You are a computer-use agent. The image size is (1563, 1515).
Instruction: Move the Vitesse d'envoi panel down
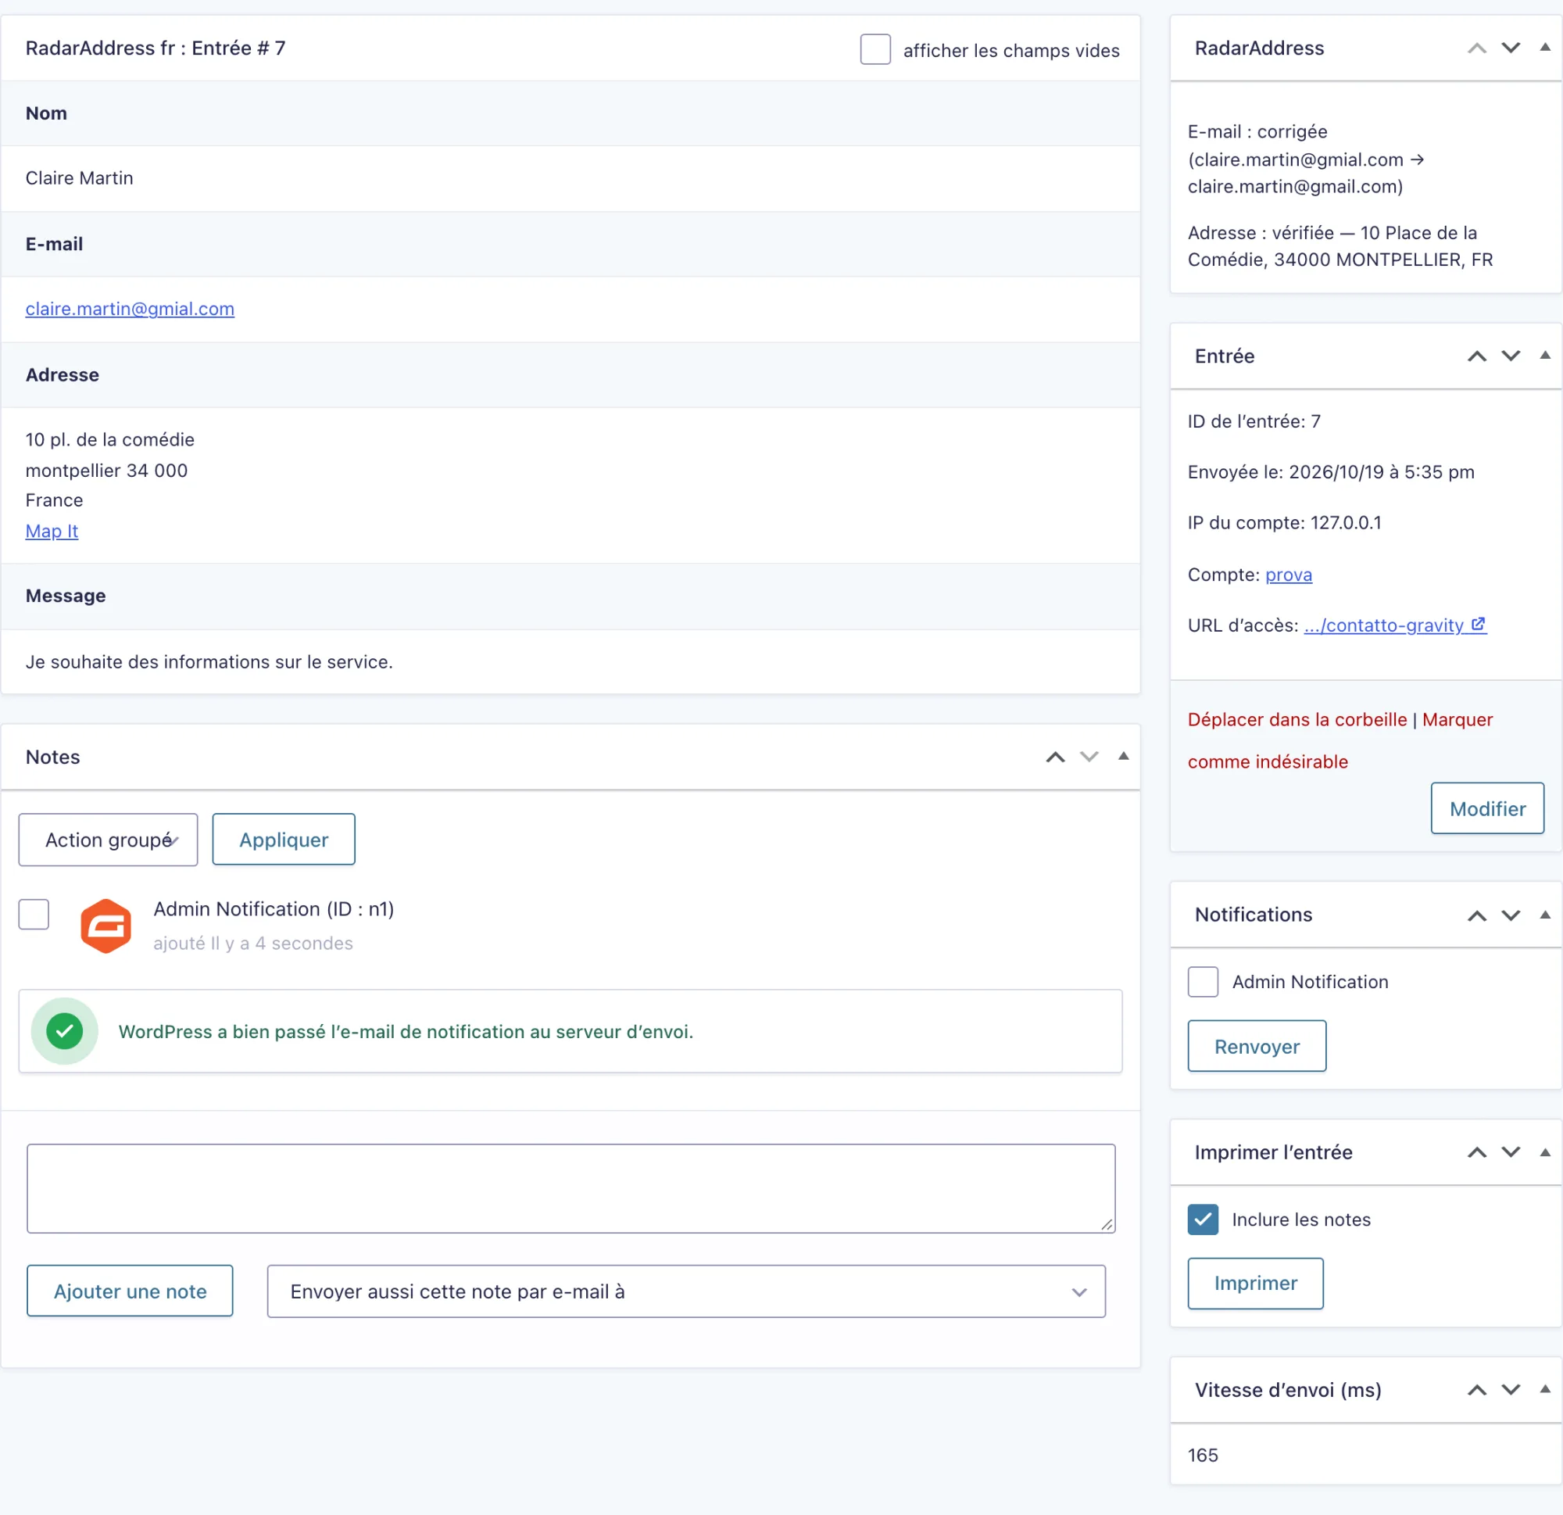point(1511,1391)
